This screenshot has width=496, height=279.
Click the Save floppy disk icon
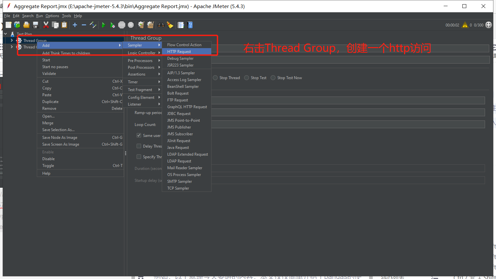(x=36, y=25)
